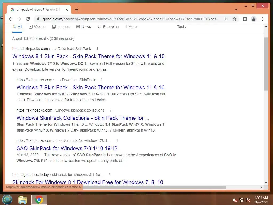The height and width of the screenshot is (205, 273).
Task: Switch to All results tab
Action: [x=17, y=27]
